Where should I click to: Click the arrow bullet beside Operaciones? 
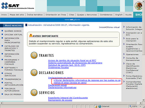(x=124, y=54)
